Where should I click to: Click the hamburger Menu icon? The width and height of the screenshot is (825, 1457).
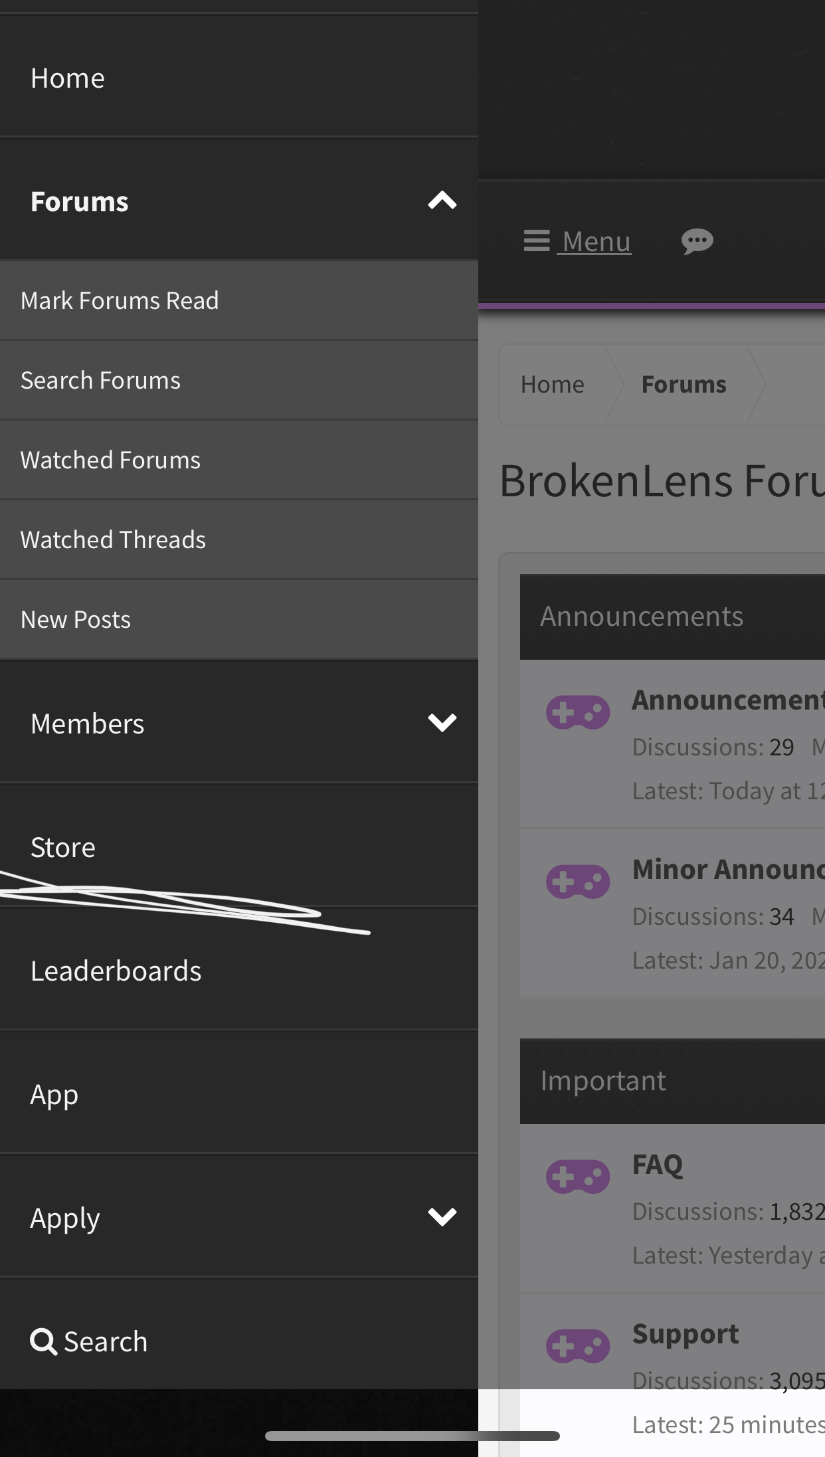click(x=537, y=241)
